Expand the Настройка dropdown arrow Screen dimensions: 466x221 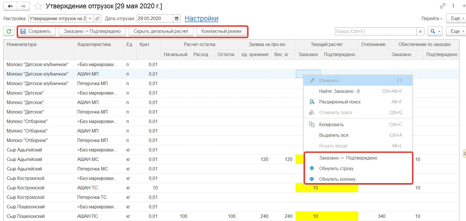(x=90, y=18)
